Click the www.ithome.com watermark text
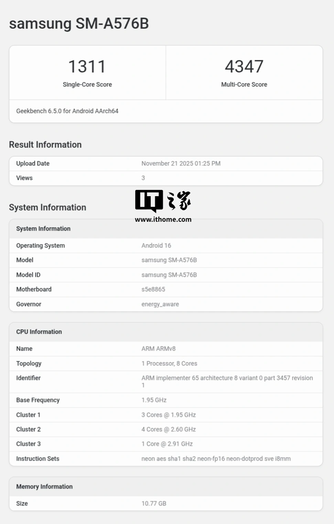Viewport: 334px width, 524px height. click(163, 219)
